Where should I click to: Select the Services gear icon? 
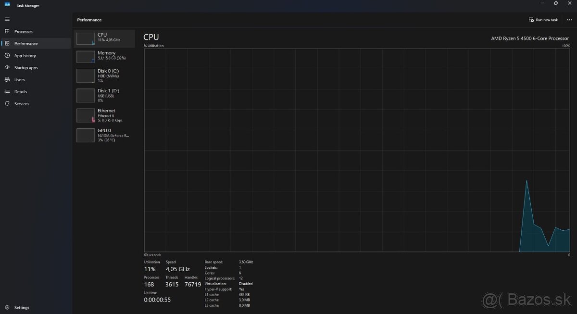7,104
